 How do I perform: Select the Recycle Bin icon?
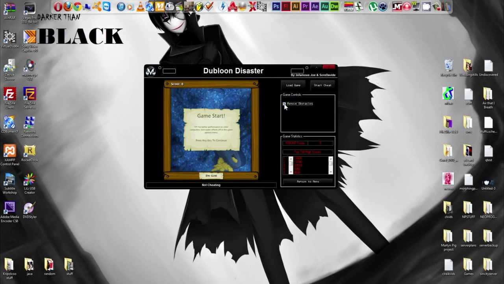[x=448, y=67]
